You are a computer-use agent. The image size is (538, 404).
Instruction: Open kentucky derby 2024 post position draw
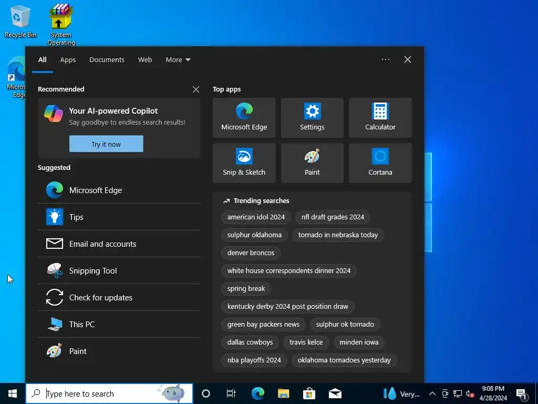pos(287,307)
